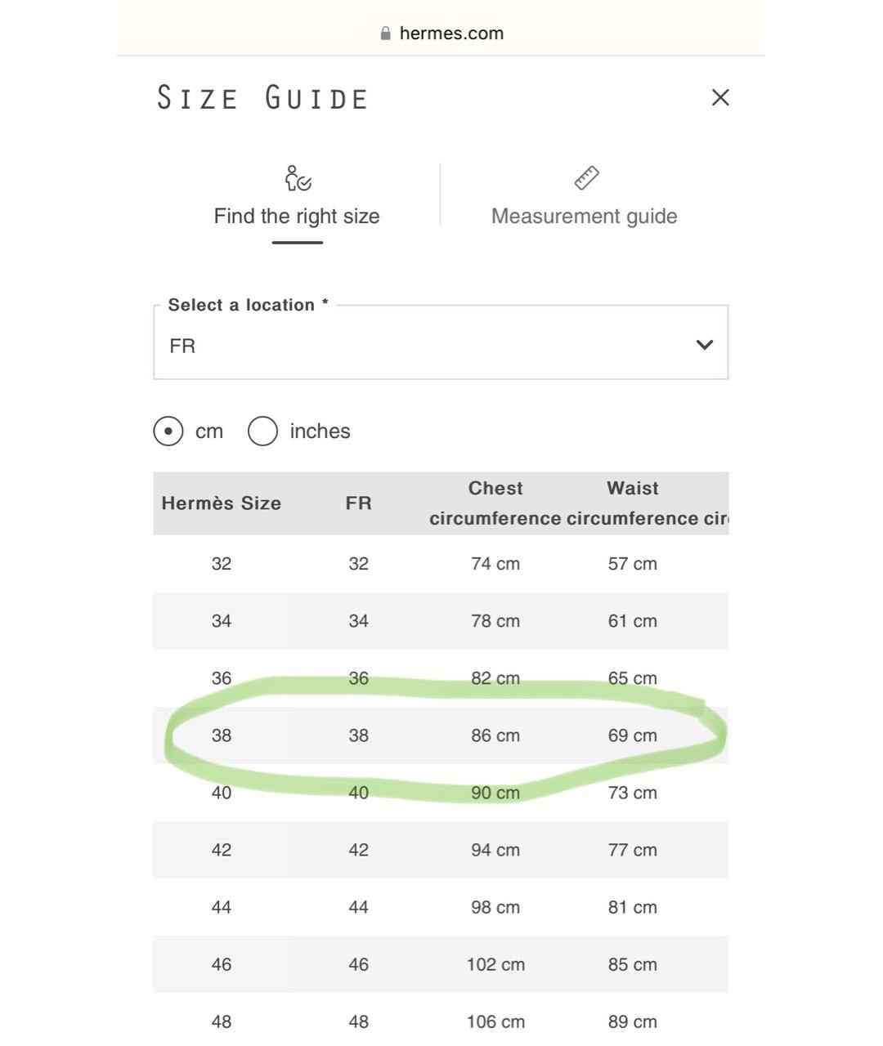
Task: Open the Select a location dropdown
Action: point(441,342)
